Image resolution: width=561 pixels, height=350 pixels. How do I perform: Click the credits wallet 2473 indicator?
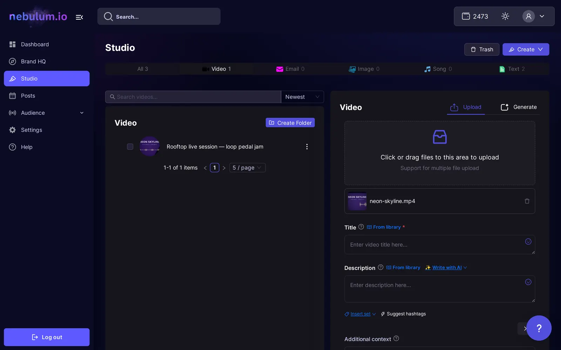pos(475,16)
